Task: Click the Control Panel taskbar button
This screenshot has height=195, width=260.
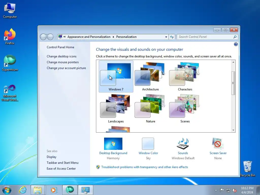Action: 85,190
